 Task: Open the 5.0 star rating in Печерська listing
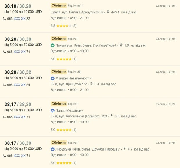tap(64, 59)
